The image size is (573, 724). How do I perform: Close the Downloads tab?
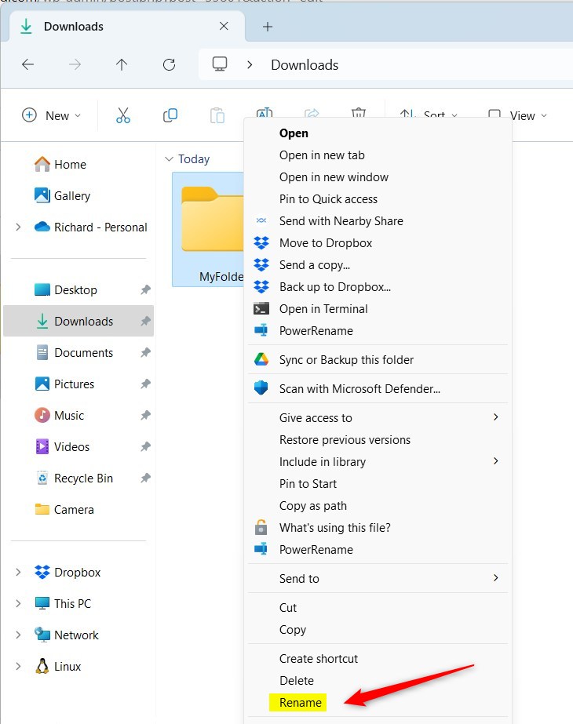click(x=224, y=27)
